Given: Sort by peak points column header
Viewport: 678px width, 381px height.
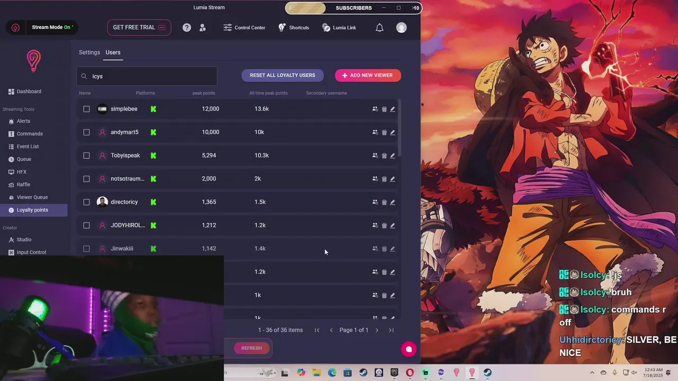Looking at the screenshot, I should coord(203,93).
